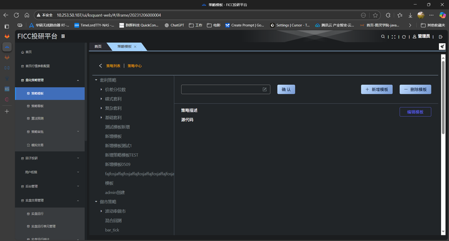Screen dimensions: 449x241
Task: Expand the 因子投研 sidebar menu
Action: pyautogui.click(x=77, y=158)
